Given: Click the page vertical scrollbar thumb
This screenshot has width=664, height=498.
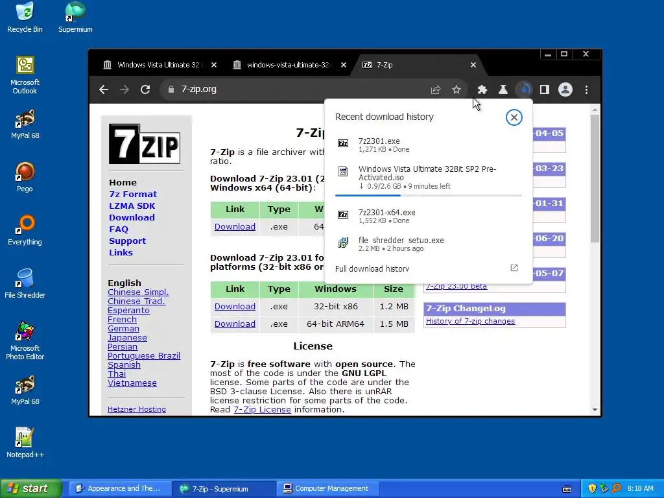Looking at the screenshot, I should coord(595,178).
